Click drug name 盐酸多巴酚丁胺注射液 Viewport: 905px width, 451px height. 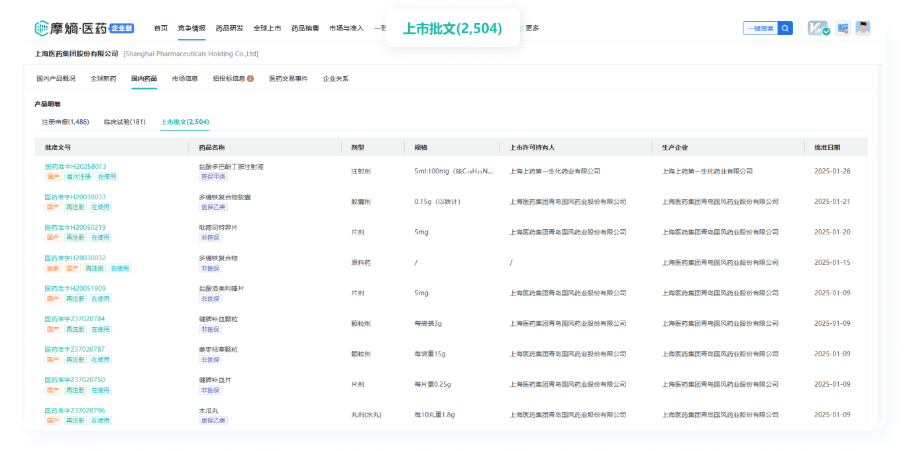tap(231, 167)
